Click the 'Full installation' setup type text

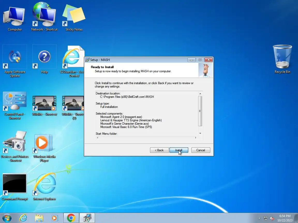[109, 107]
